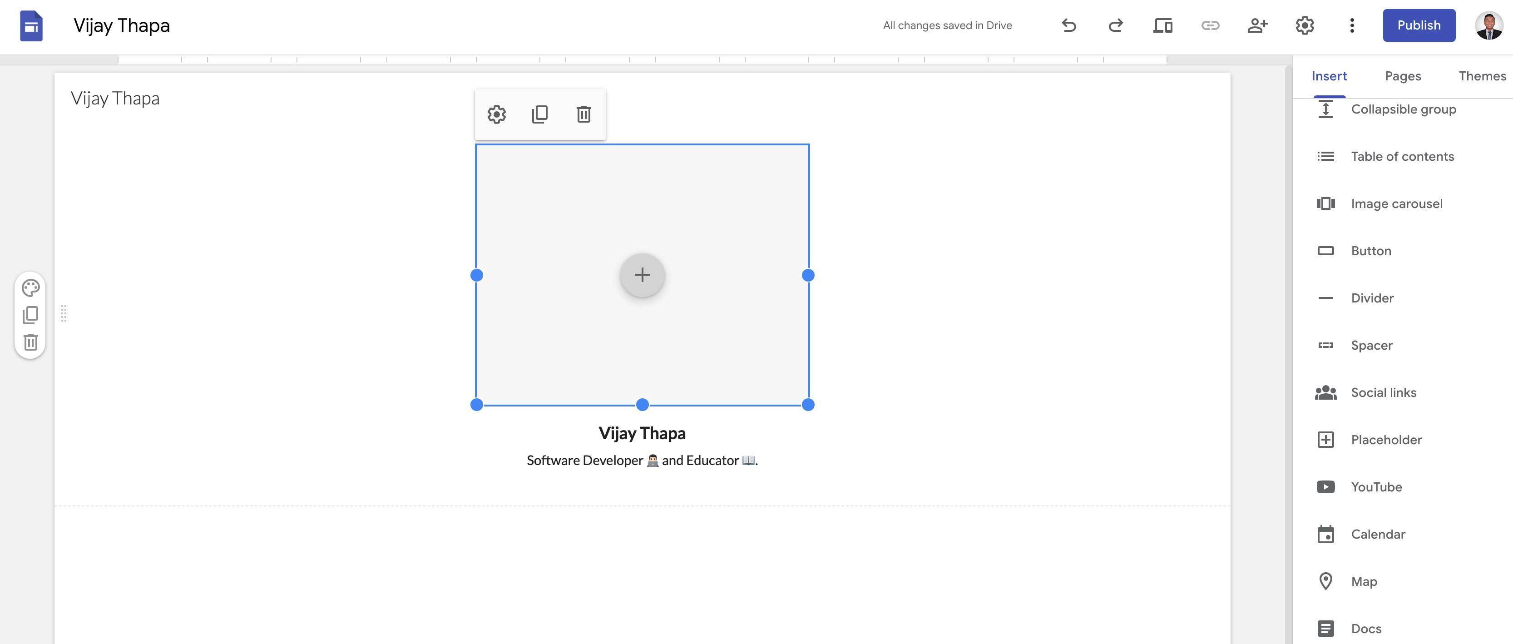
Task: Delete the selected placeholder
Action: (x=583, y=114)
